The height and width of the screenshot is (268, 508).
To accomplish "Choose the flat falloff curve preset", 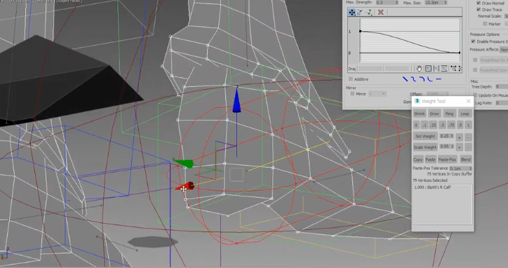I will pos(439,79).
